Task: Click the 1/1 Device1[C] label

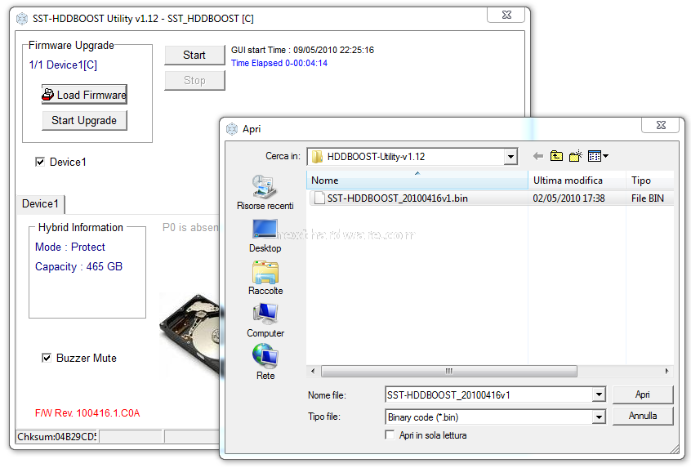Action: click(63, 65)
